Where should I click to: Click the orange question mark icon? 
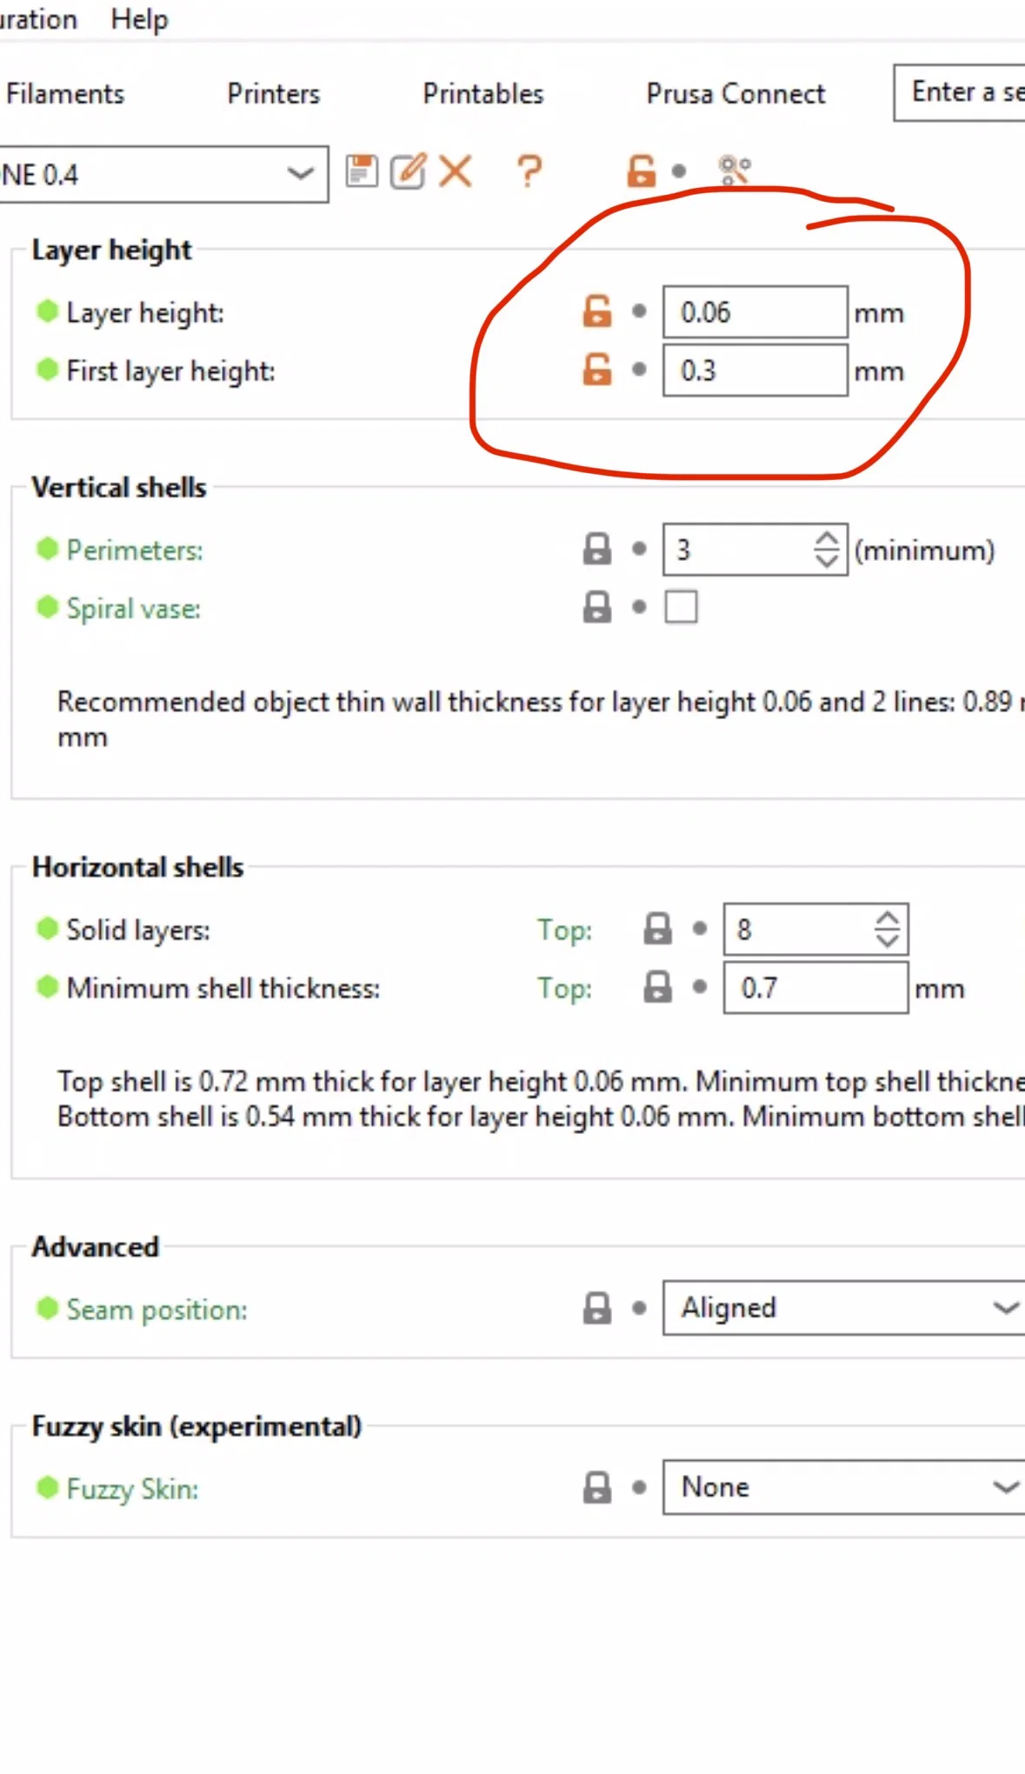(x=529, y=171)
